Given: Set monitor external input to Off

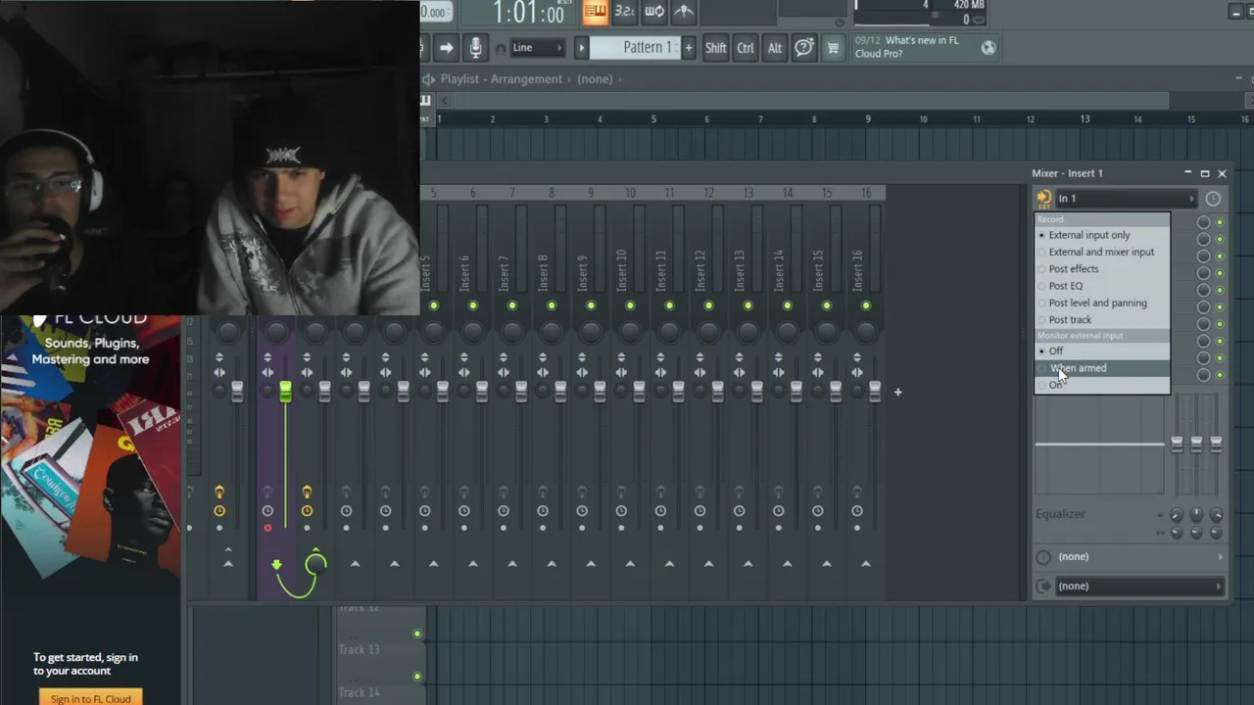Looking at the screenshot, I should click(1101, 351).
